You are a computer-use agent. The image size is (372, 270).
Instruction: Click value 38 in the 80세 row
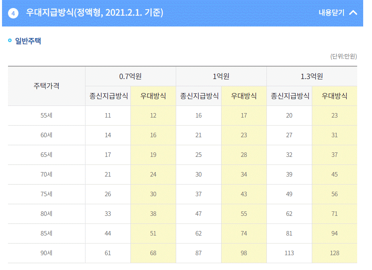tap(153, 214)
